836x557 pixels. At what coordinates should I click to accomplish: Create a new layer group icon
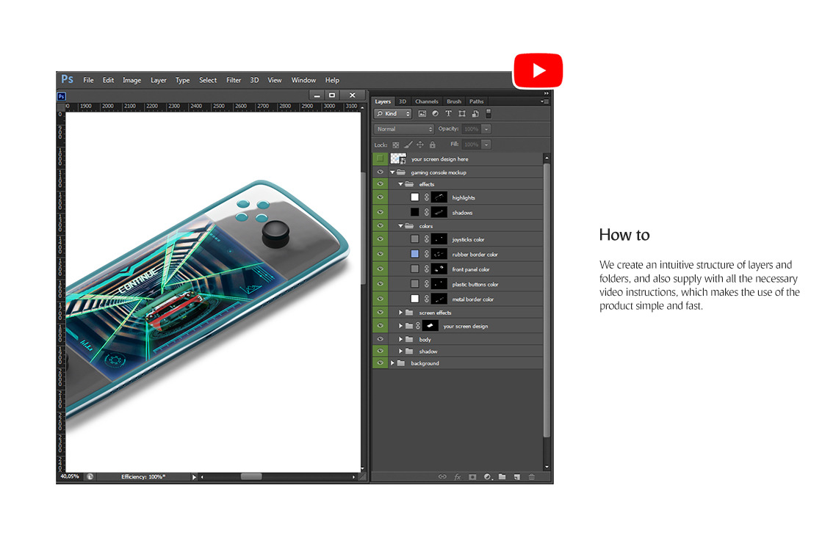tap(502, 476)
